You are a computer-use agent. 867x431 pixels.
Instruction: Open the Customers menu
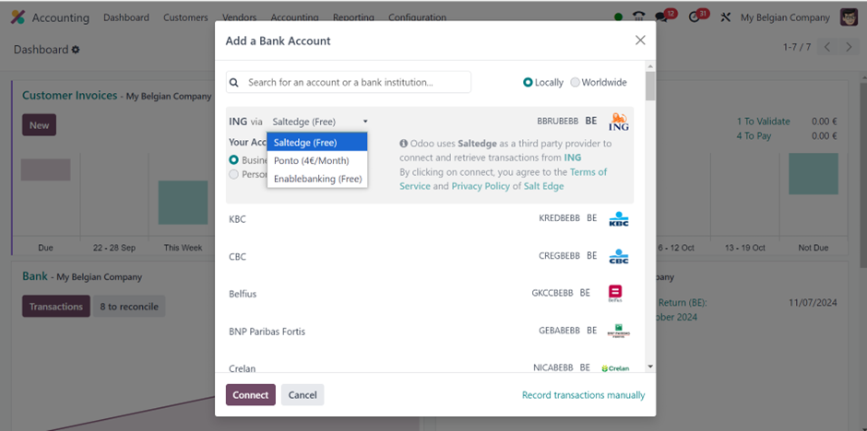tap(185, 17)
